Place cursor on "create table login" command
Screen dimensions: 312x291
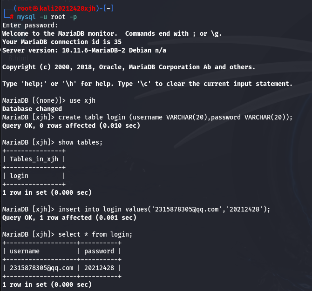[x=175, y=117]
